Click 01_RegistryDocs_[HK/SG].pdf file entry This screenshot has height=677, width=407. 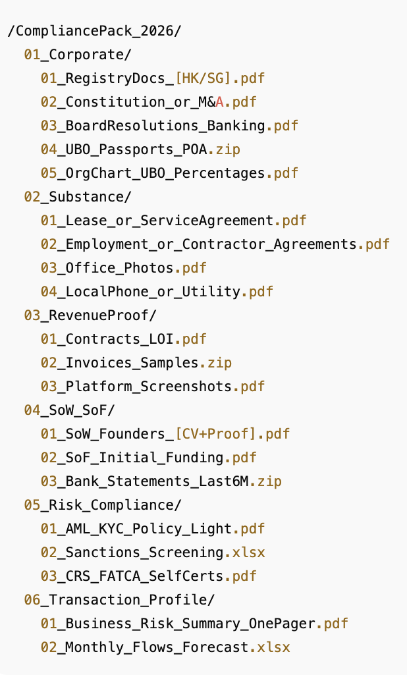coord(153,78)
